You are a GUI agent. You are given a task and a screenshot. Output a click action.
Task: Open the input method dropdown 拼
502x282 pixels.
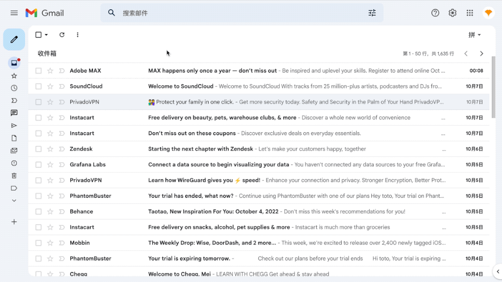coord(475,34)
